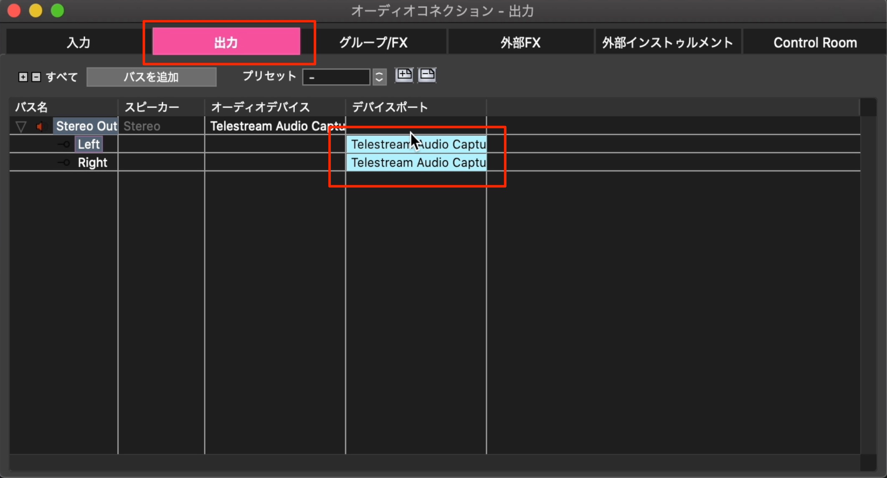The width and height of the screenshot is (887, 478).
Task: Click the preset selector arrows
Action: click(x=379, y=77)
